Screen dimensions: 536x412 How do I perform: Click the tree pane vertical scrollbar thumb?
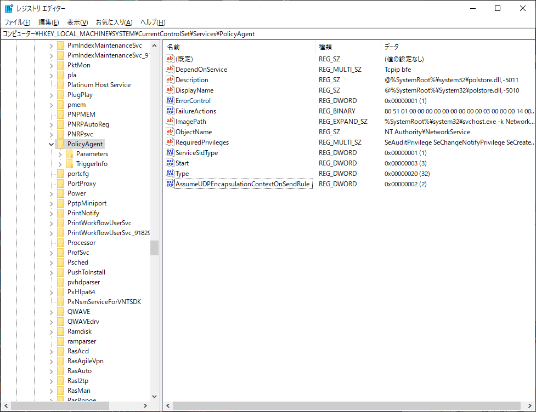pyautogui.click(x=155, y=248)
